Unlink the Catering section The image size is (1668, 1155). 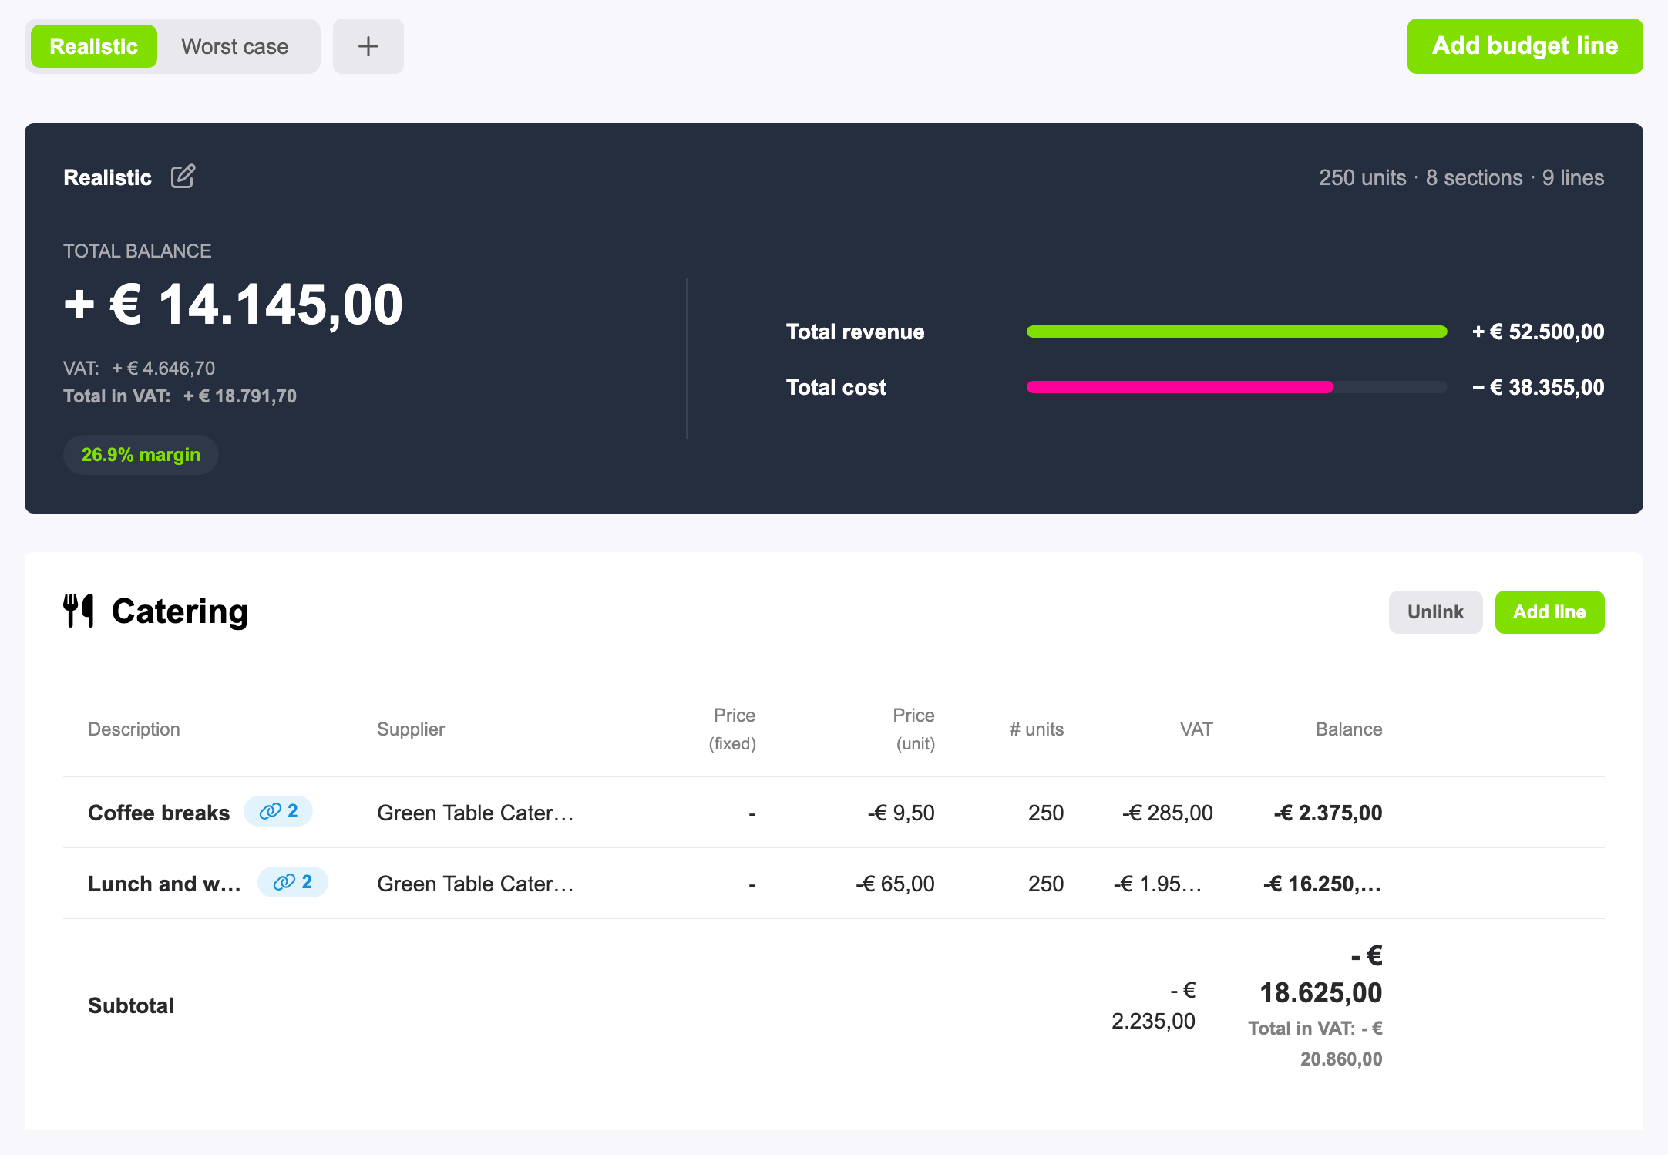point(1435,612)
